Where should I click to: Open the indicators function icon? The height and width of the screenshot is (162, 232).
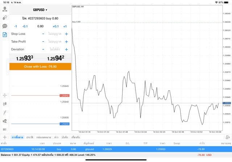coord(5,112)
